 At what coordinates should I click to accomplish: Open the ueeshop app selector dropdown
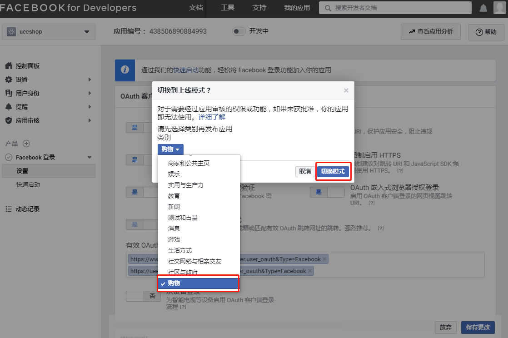tap(49, 32)
